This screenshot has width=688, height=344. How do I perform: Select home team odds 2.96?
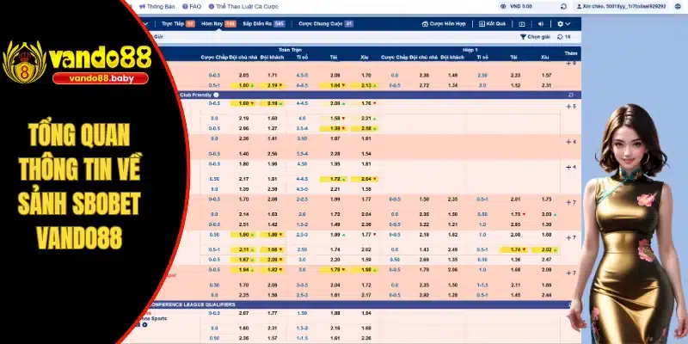243,128
